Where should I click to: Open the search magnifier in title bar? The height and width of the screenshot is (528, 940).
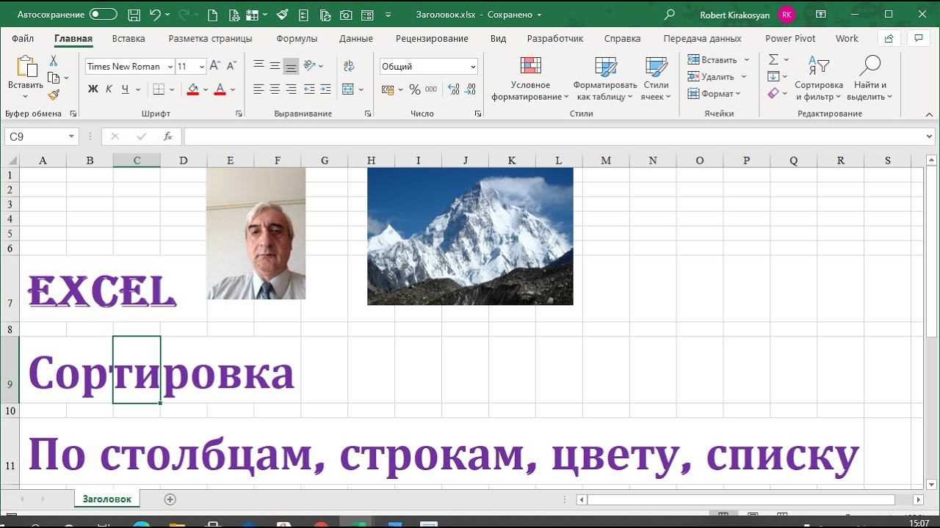[x=669, y=15]
